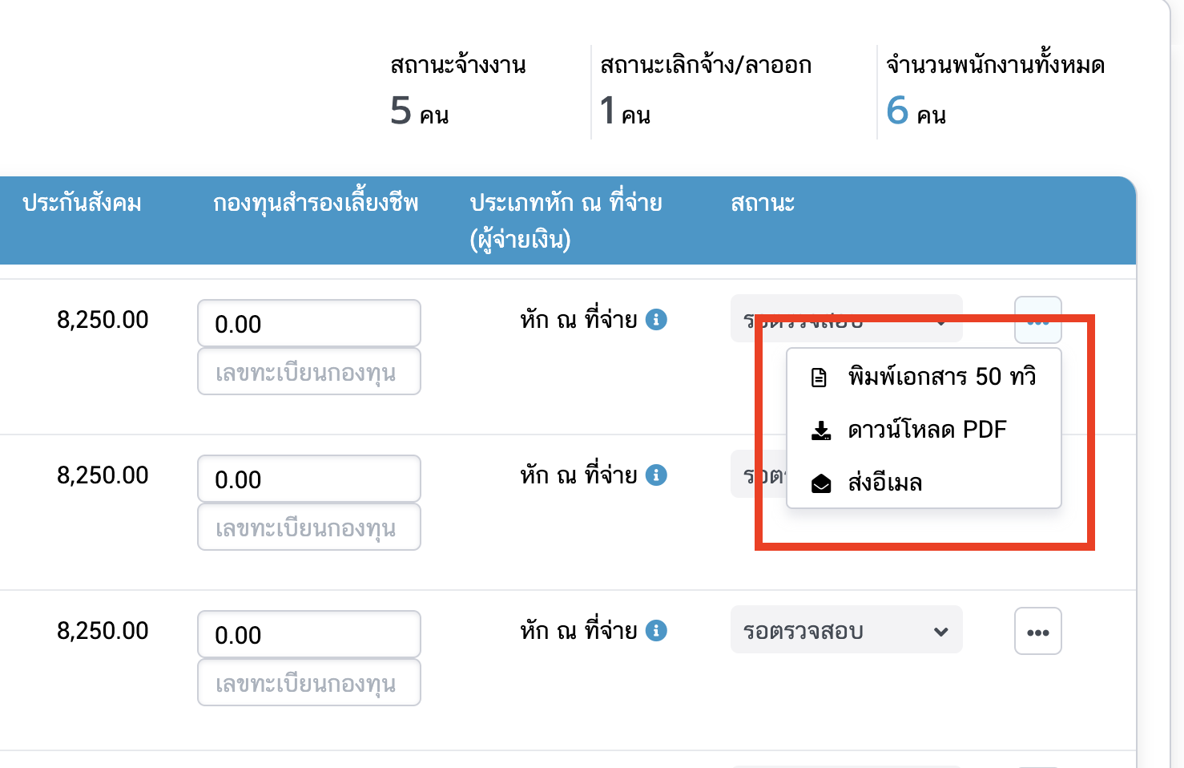Click the first row's provident fund amount field
The width and height of the screenshot is (1184, 768).
point(308,324)
